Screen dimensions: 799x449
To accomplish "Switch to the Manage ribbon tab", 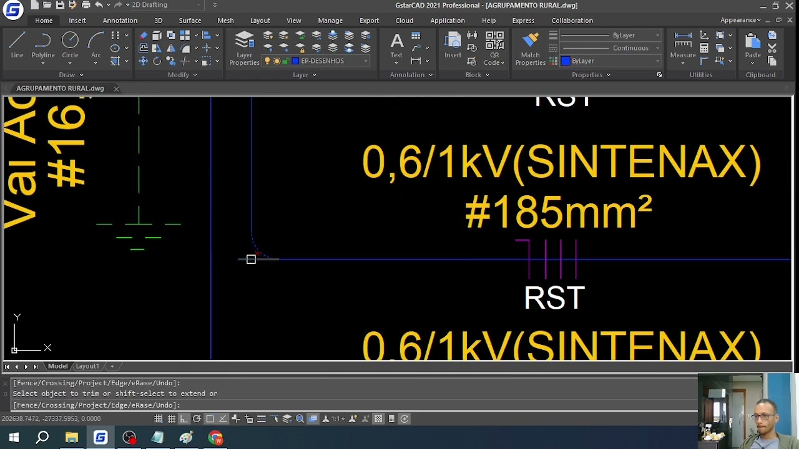I will [330, 21].
